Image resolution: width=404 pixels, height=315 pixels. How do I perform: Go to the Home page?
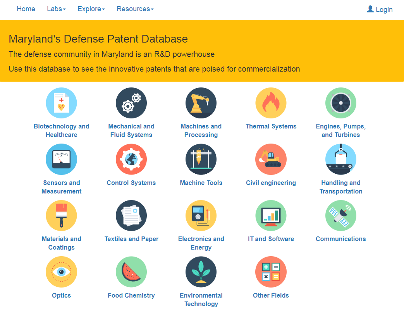[x=26, y=9]
